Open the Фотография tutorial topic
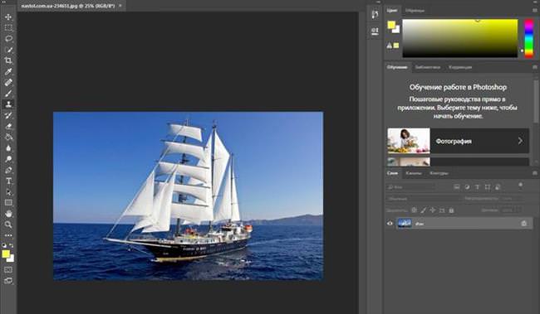Screen dimensions: 540x314 458,141
